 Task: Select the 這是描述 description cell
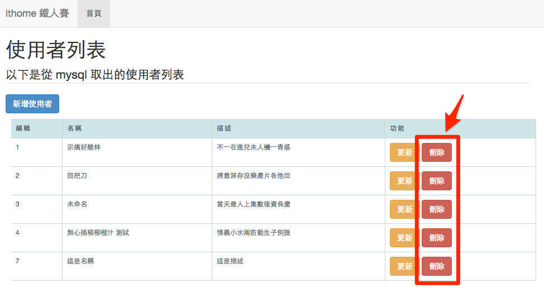(230, 261)
